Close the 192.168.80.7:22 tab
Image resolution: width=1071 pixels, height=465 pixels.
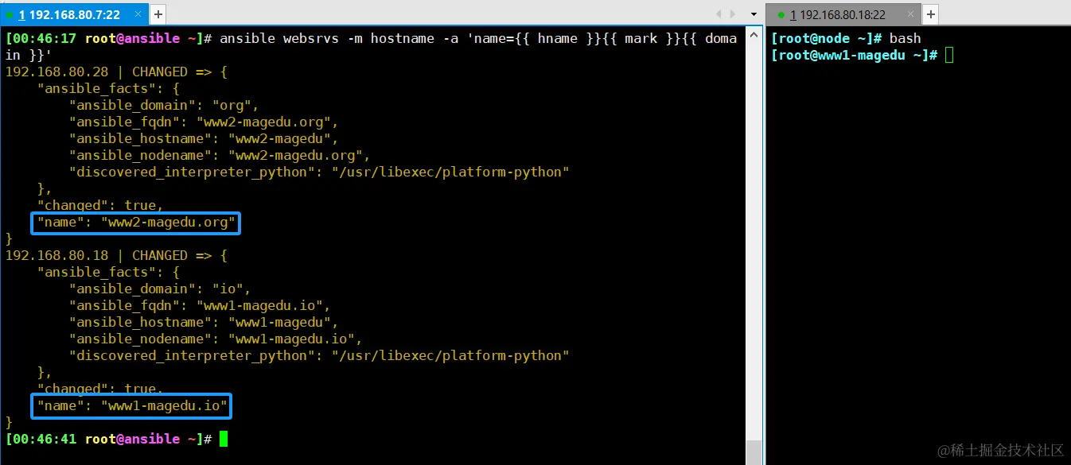coord(138,14)
